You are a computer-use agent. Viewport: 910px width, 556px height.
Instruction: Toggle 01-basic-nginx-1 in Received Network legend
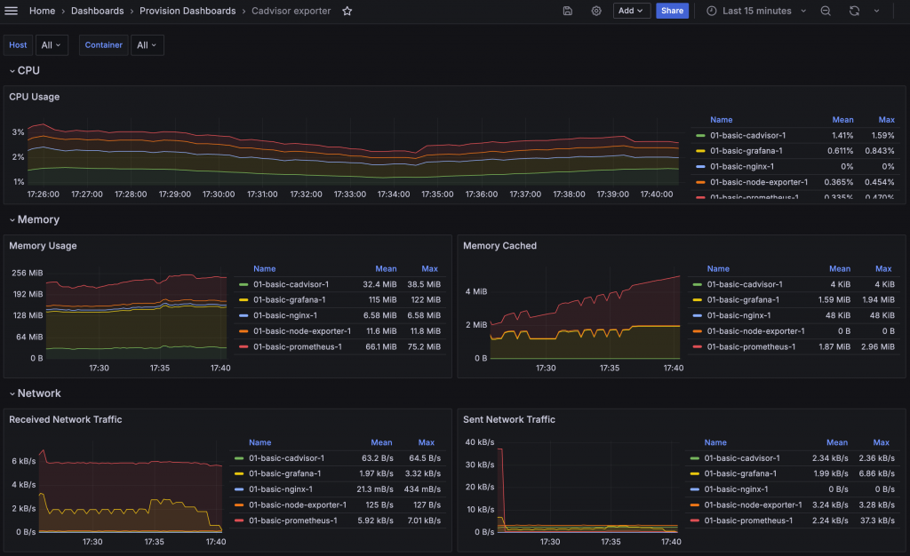click(x=281, y=489)
